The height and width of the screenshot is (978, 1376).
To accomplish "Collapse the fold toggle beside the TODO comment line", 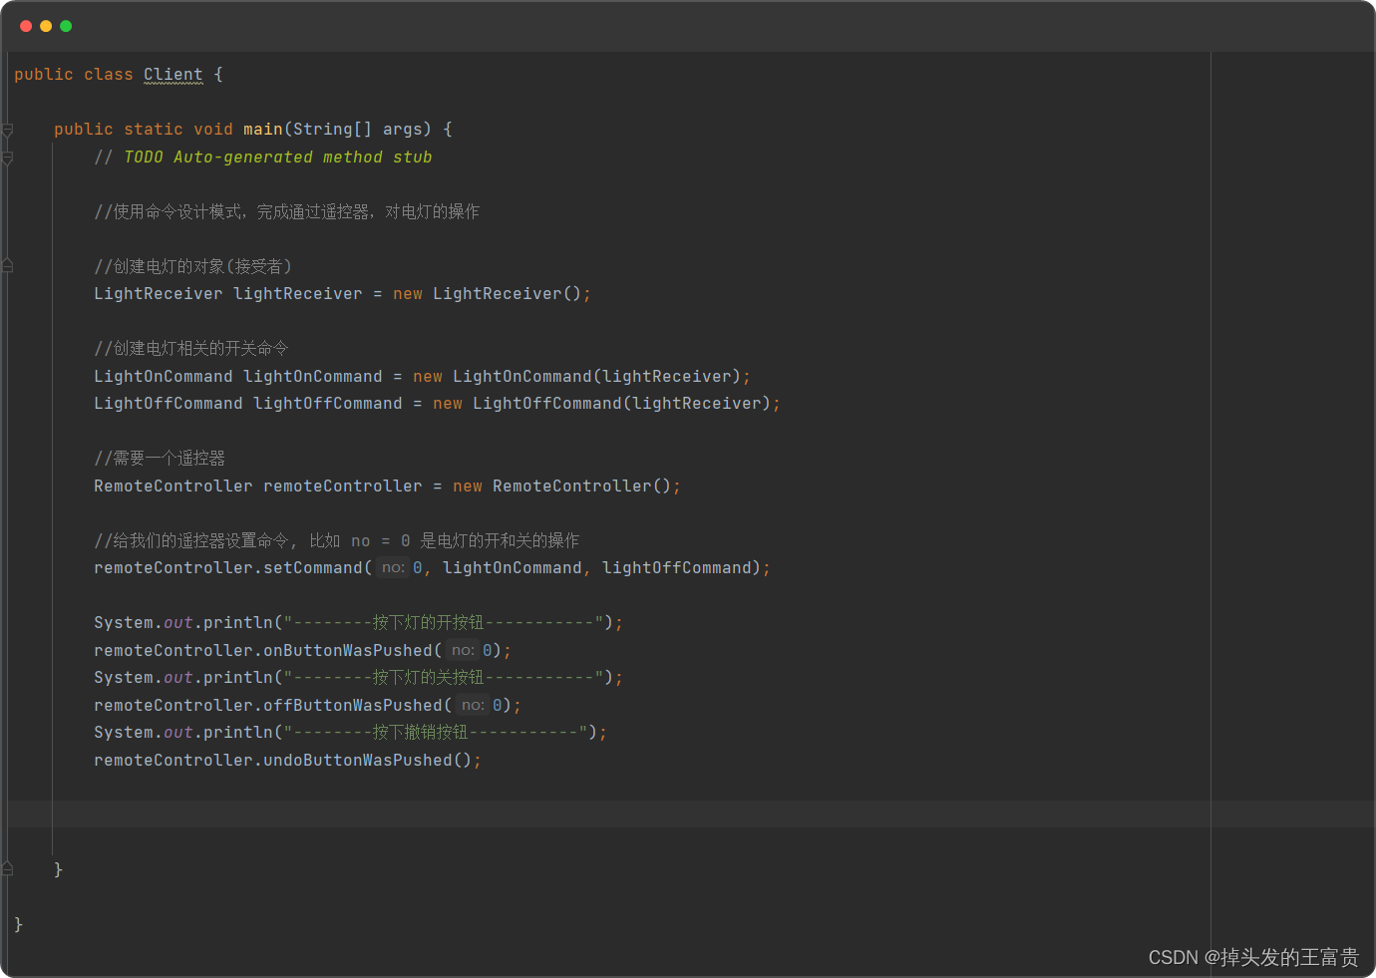I will 7,158.
